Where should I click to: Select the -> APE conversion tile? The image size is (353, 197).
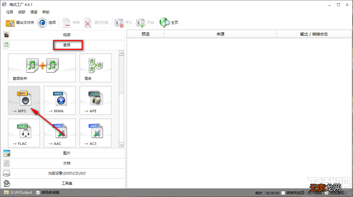pyautogui.click(x=95, y=100)
